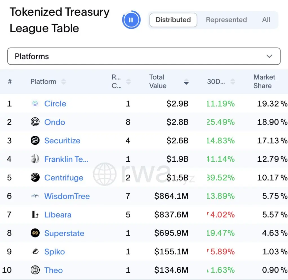Viewport: 288px width, 280px height.
Task: Sort by Total Value column arrow
Action: 186,82
